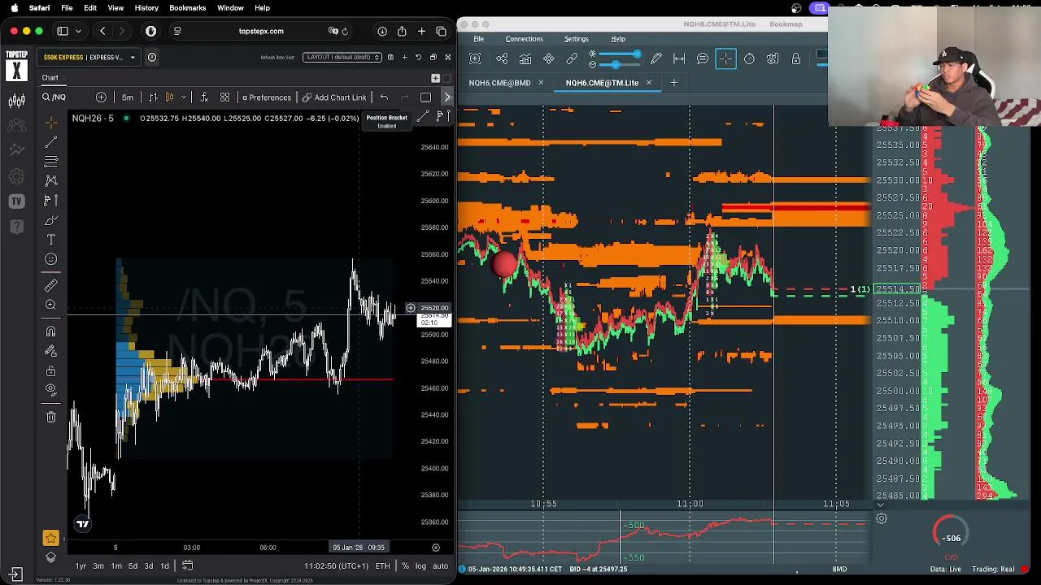Select the text annotation tool

(51, 240)
